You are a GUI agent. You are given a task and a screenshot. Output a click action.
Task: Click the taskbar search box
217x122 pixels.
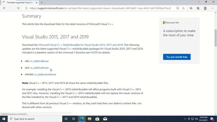coord(35,119)
